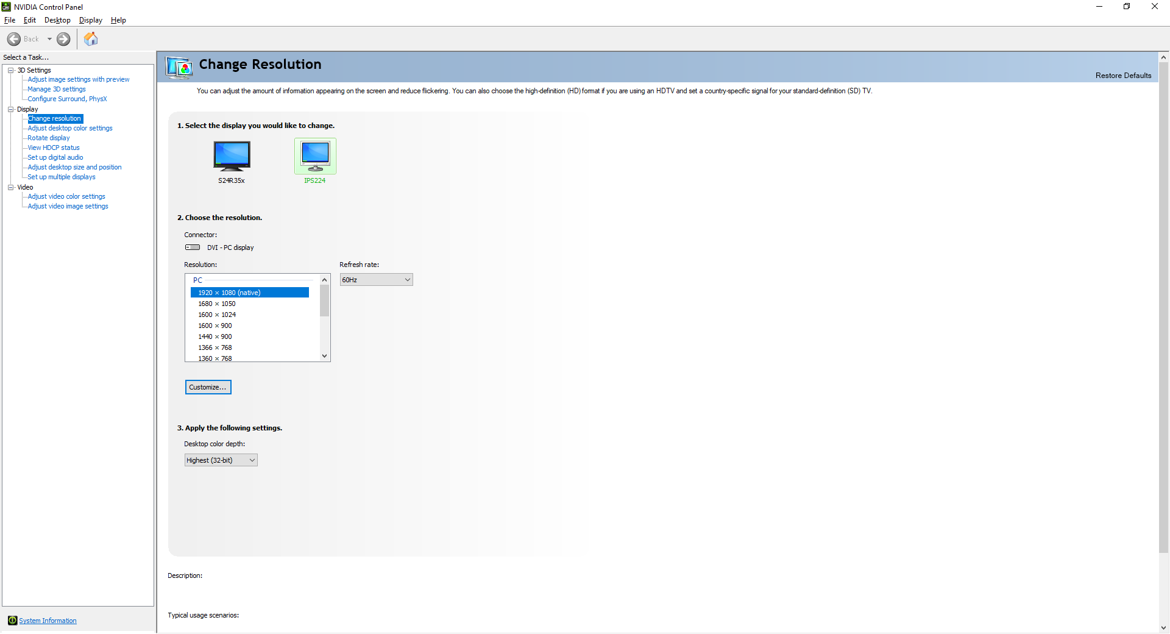Screen dimensions: 1170x634
Task: Click the resolution list scroll up arrow
Action: pos(324,280)
